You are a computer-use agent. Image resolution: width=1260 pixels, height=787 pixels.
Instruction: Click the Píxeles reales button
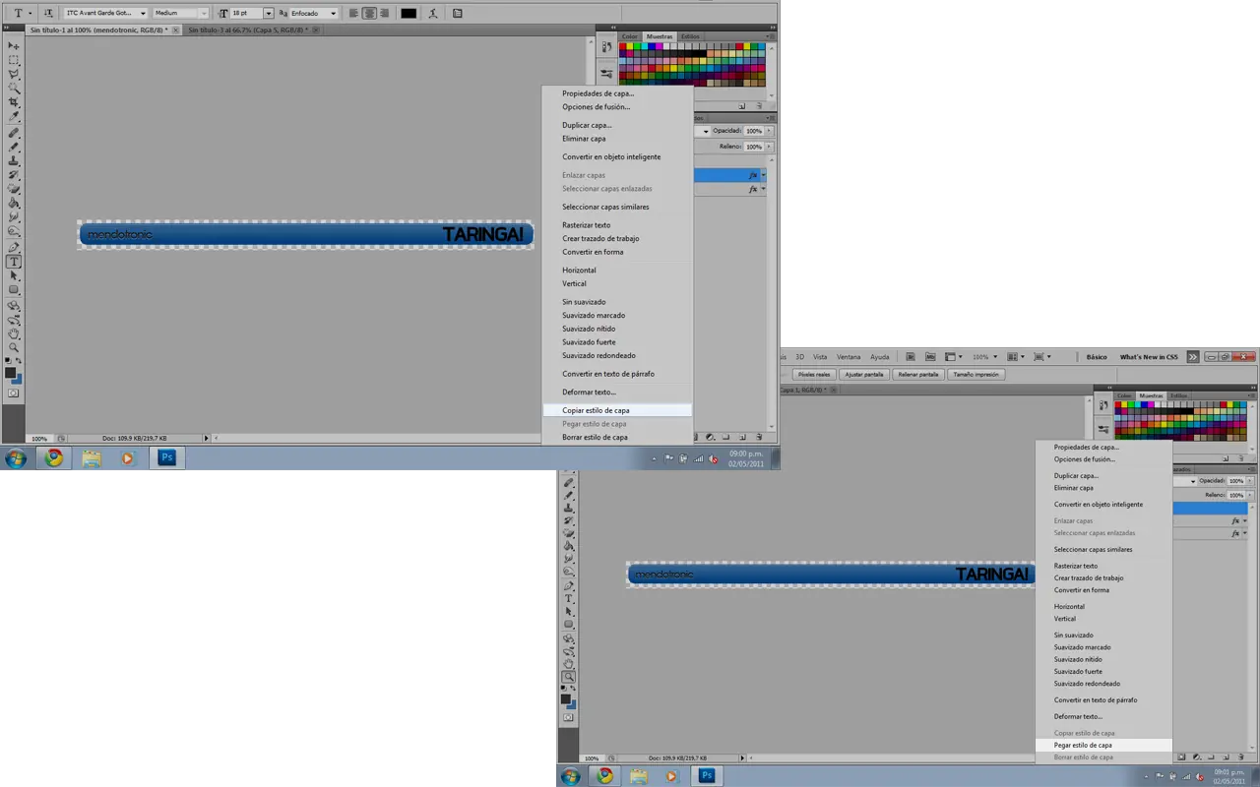pos(814,375)
